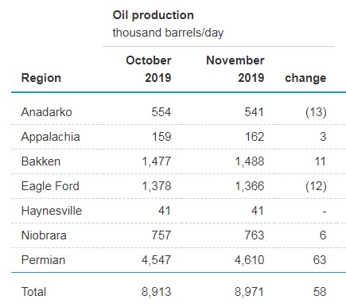Select the total change value 58

coord(320,292)
